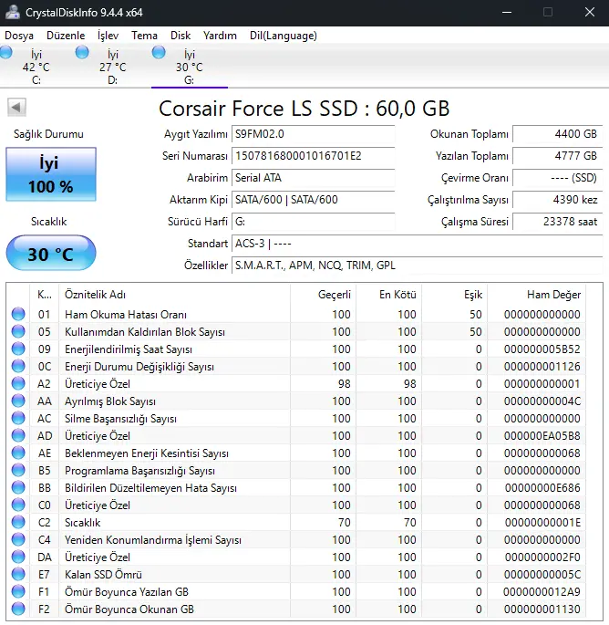Click the Corsair Force LS SSD title
This screenshot has height=625, width=609.
point(304,108)
